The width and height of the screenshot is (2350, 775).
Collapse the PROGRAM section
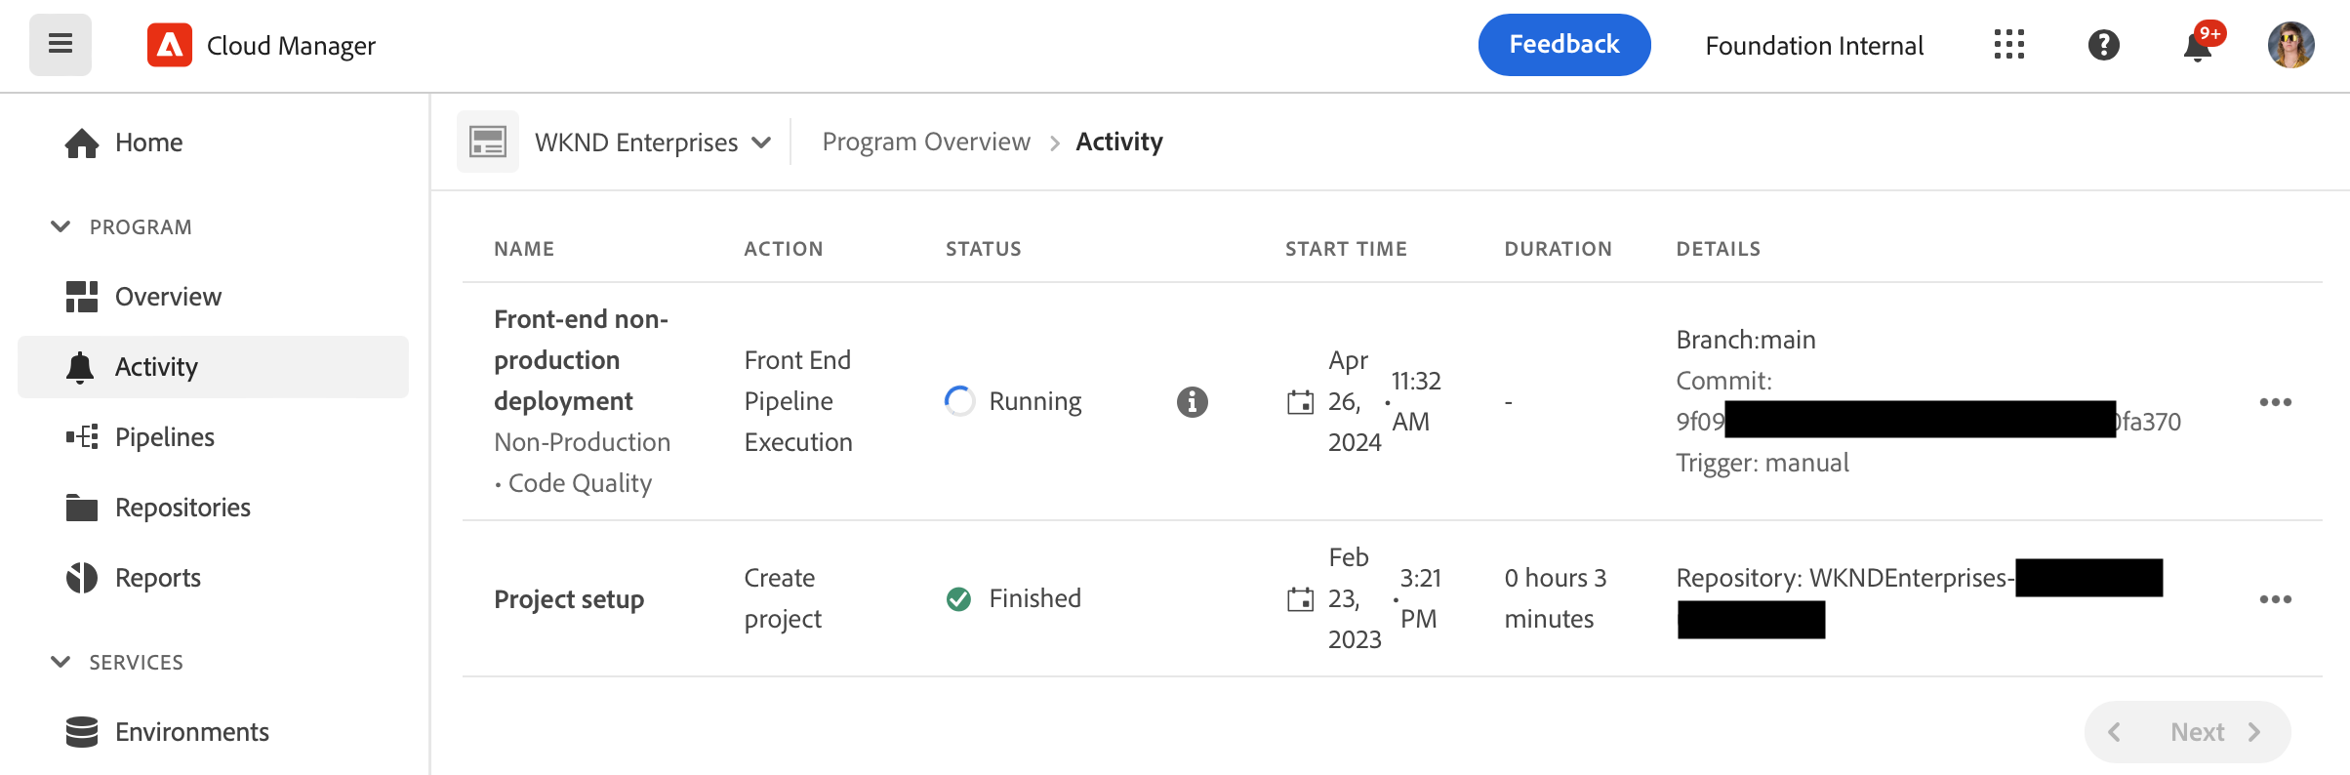pyautogui.click(x=61, y=226)
